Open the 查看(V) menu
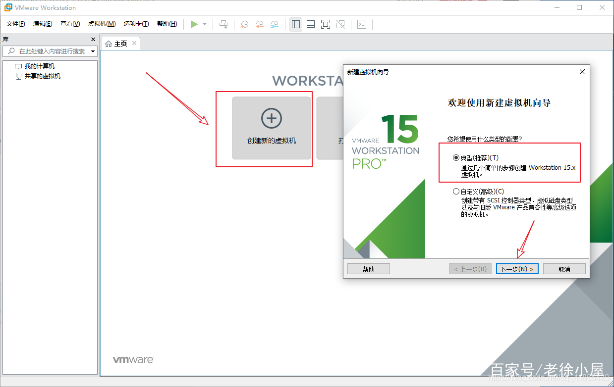Image resolution: width=614 pixels, height=387 pixels. tap(70, 24)
